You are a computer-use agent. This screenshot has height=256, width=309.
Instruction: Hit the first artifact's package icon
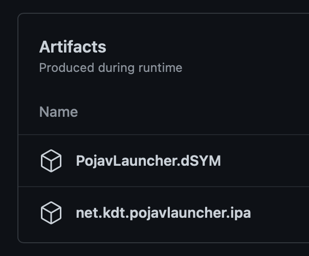(x=51, y=161)
